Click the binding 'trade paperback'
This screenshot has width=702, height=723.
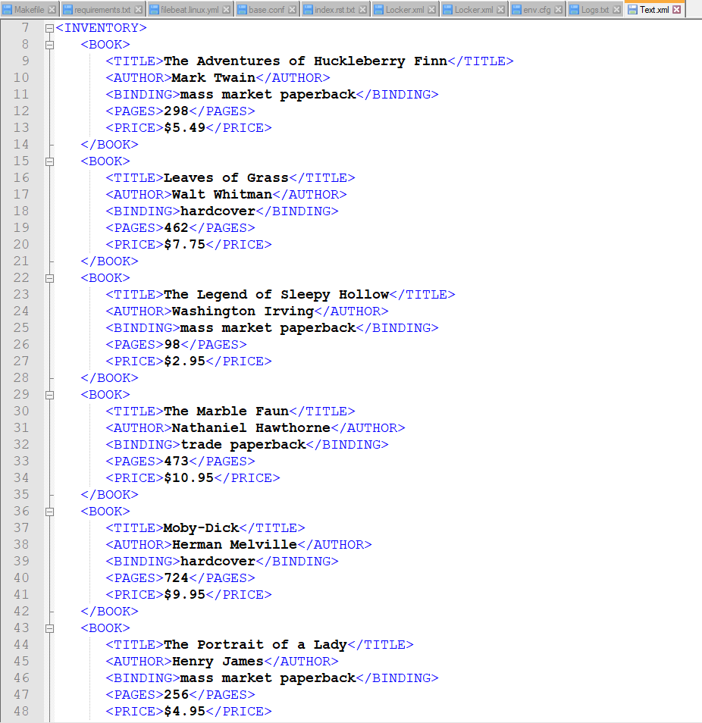pyautogui.click(x=243, y=445)
